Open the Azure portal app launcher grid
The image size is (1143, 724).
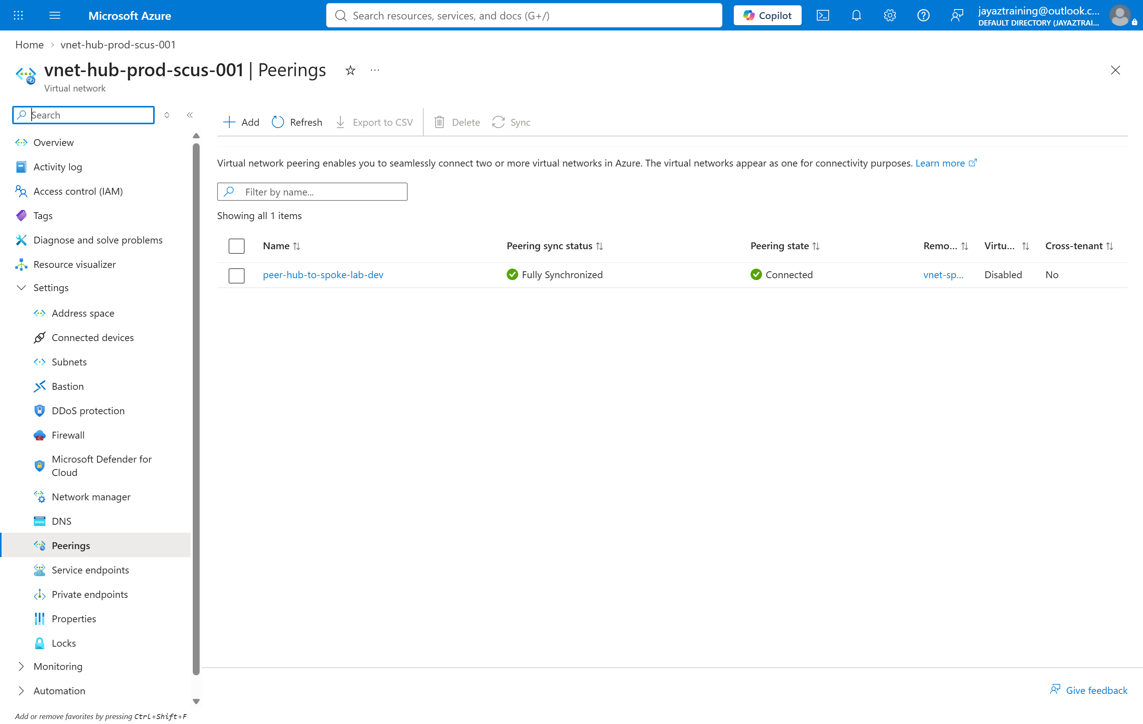pos(18,15)
